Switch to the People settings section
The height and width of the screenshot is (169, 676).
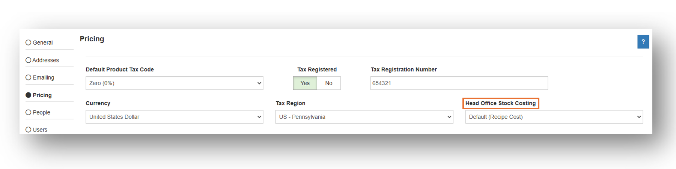41,112
